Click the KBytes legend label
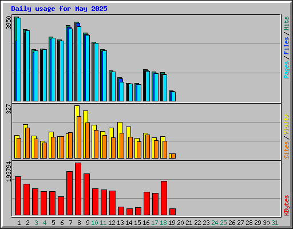 click(287, 206)
